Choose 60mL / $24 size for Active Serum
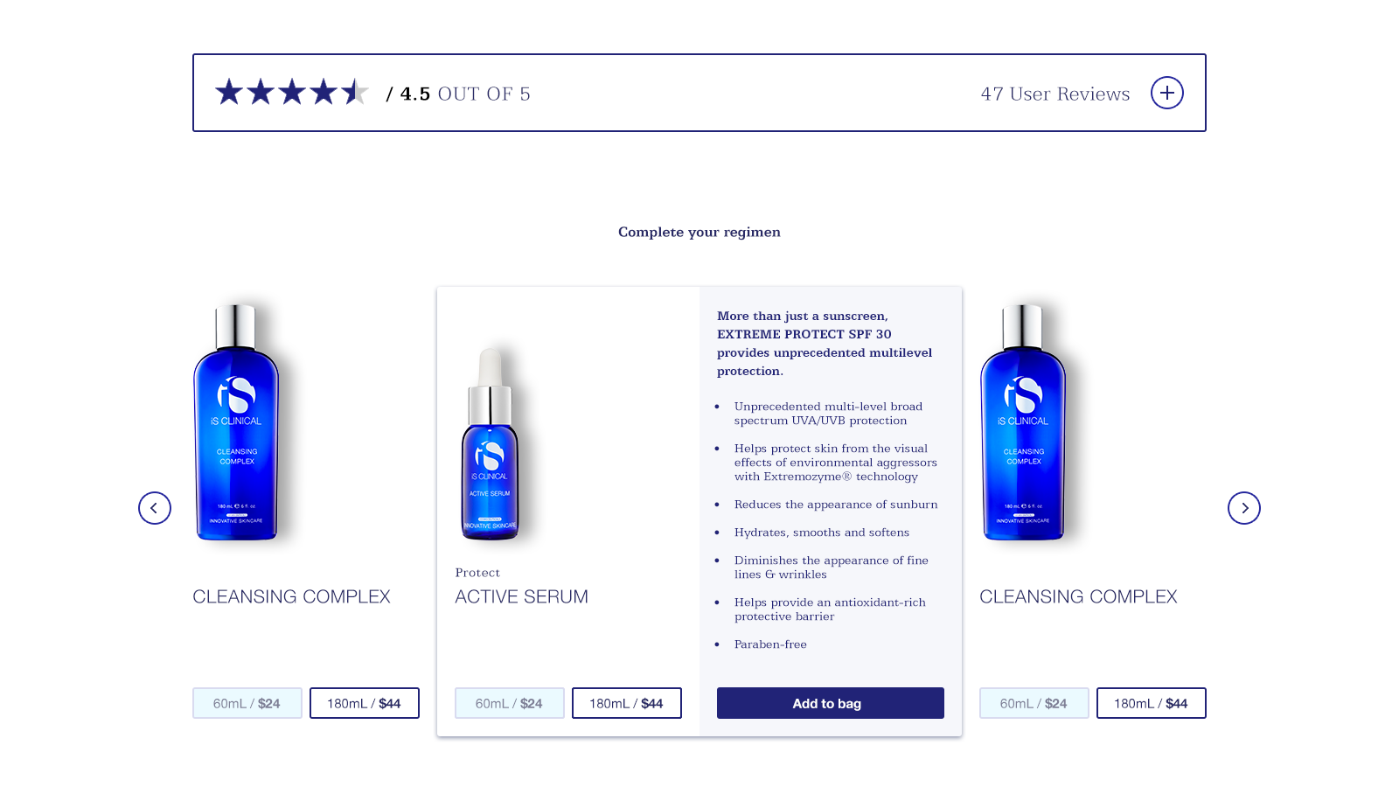Viewport: 1399px width, 787px height. [x=510, y=703]
